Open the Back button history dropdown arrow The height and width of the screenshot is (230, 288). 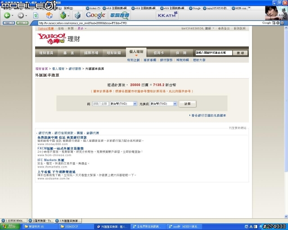click(x=13, y=16)
